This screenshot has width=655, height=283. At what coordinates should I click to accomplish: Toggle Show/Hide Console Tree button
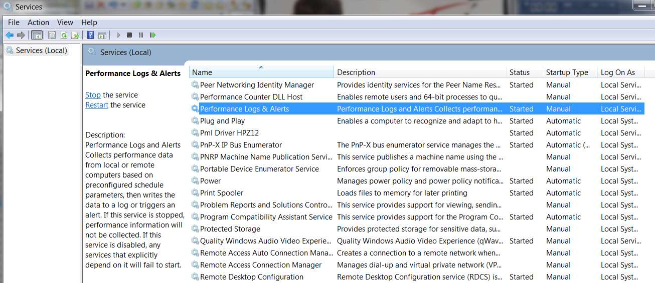pyautogui.click(x=37, y=35)
